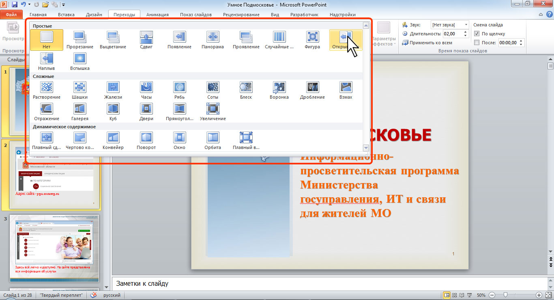The height and width of the screenshot is (300, 554).
Task: Open the Дизайн ribbon tab
Action: click(x=94, y=15)
